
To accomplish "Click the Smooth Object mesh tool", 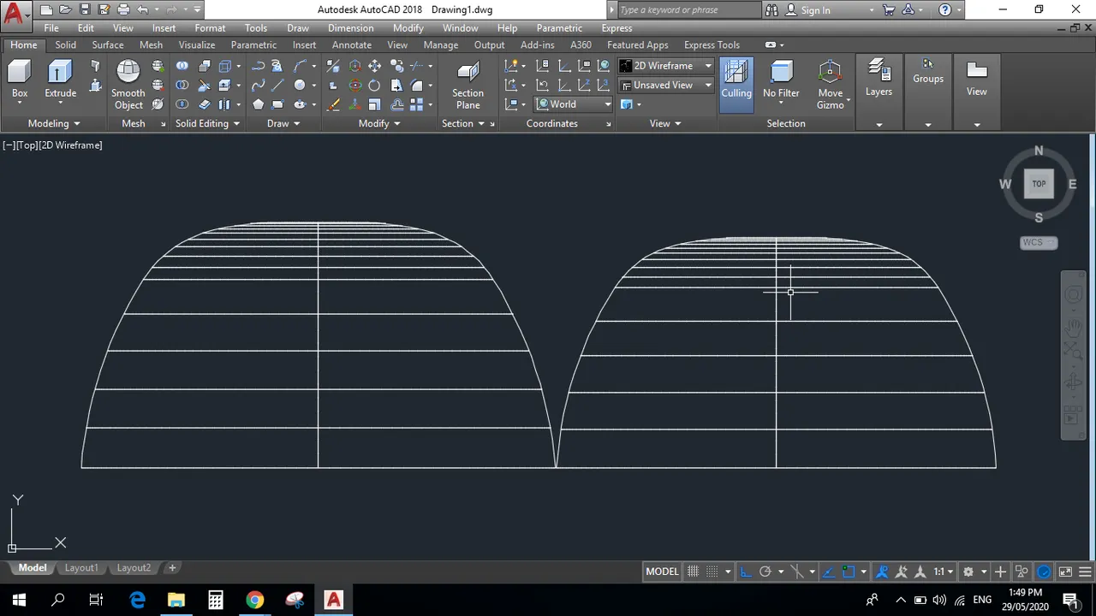I will (x=128, y=84).
